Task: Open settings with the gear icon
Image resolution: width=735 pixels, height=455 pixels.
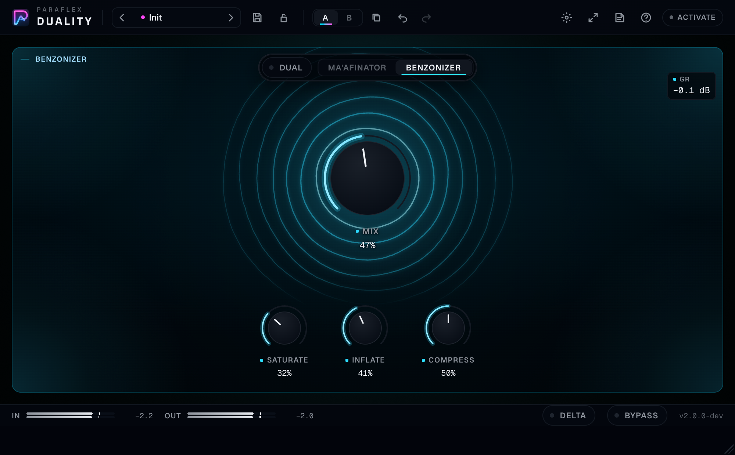Action: tap(567, 18)
